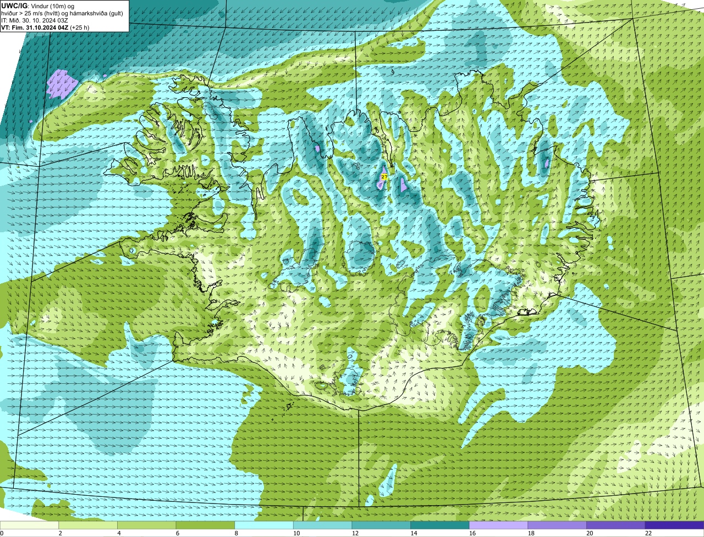The image size is (704, 537).
Task: Click the legend value label '0'
Action: (x=2, y=533)
